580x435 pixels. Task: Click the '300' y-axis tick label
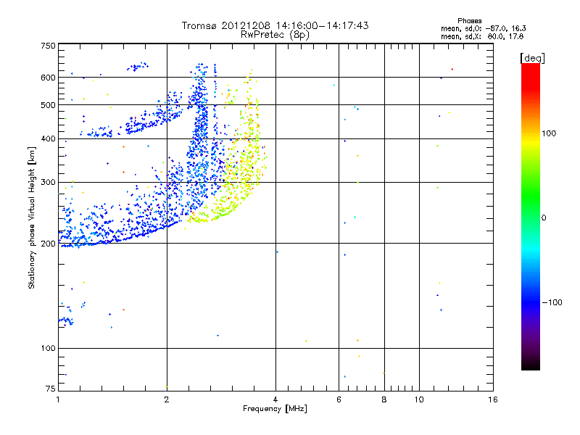point(48,183)
